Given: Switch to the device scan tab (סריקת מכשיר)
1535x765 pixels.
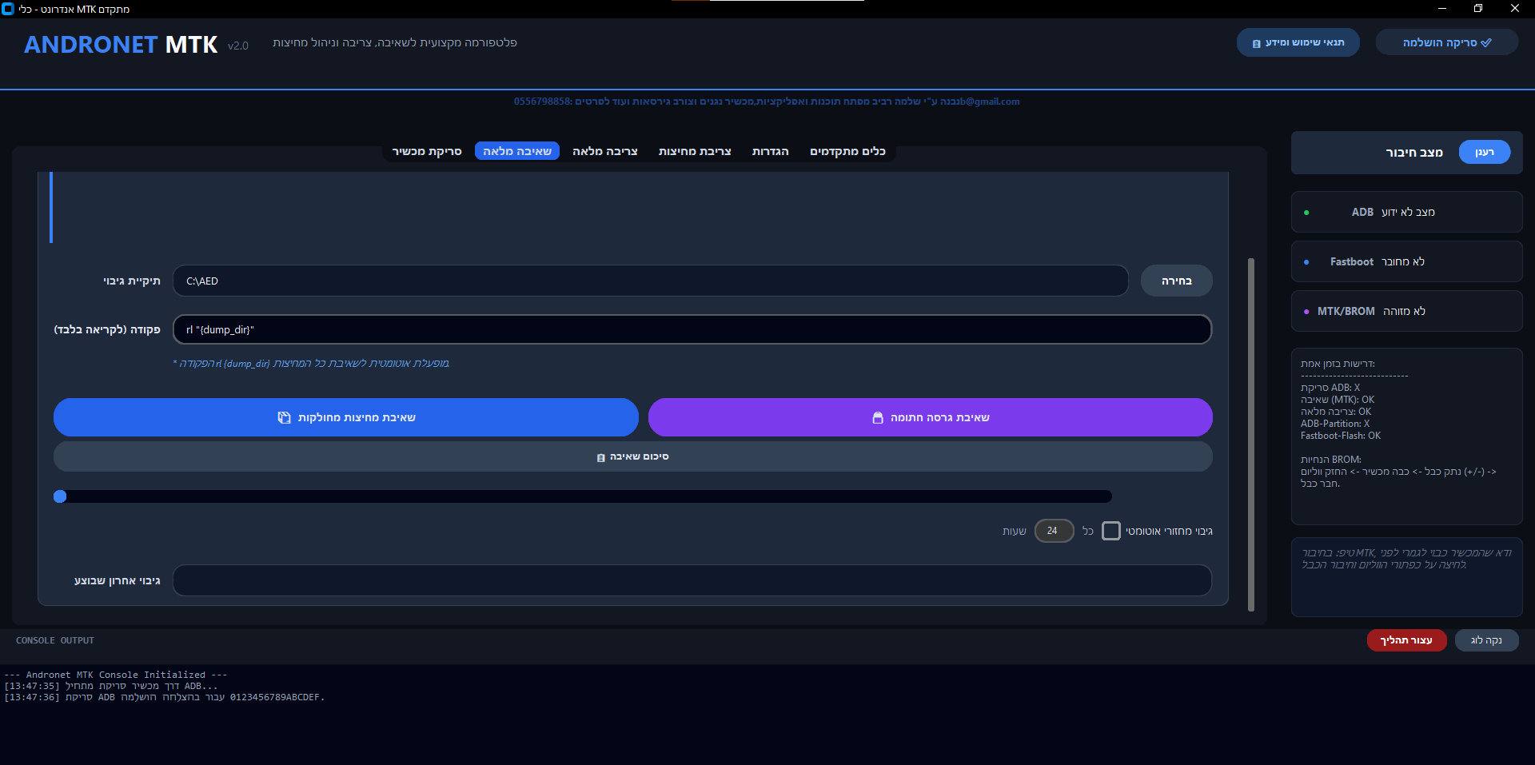Looking at the screenshot, I should pyautogui.click(x=426, y=151).
